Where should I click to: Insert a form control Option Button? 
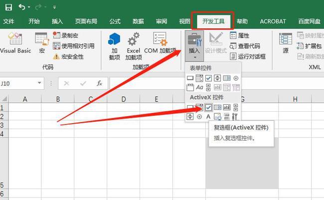[x=236, y=78]
